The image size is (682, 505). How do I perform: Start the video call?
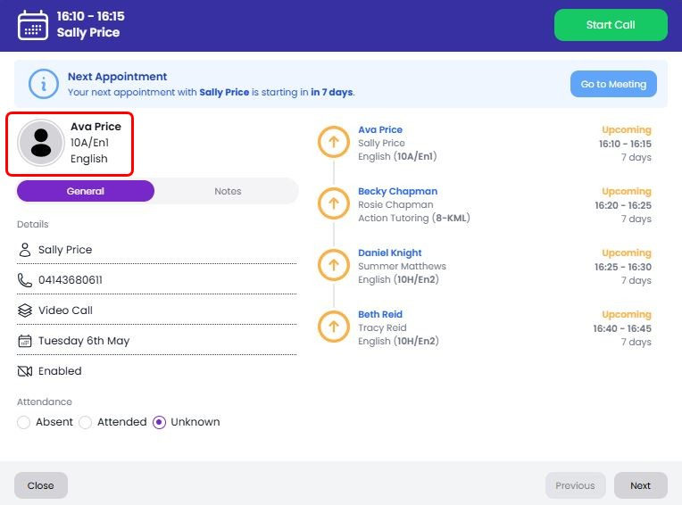pos(611,25)
